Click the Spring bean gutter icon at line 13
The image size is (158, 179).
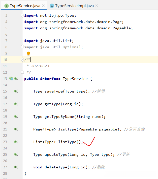11,79
